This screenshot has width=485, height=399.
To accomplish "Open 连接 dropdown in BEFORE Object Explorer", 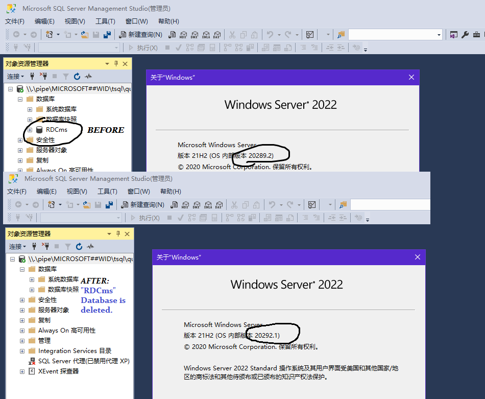I will [15, 76].
